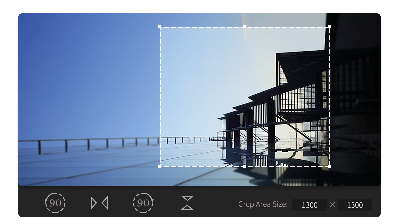The width and height of the screenshot is (398, 224).
Task: Click the top-middle crop edge handle
Action: tap(245, 27)
